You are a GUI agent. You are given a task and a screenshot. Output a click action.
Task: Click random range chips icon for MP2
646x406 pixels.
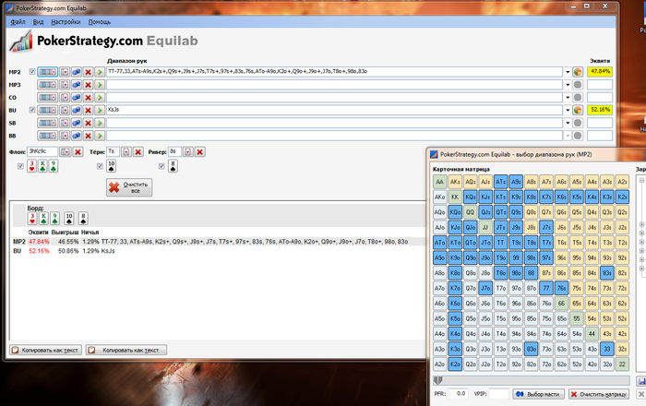(x=77, y=72)
